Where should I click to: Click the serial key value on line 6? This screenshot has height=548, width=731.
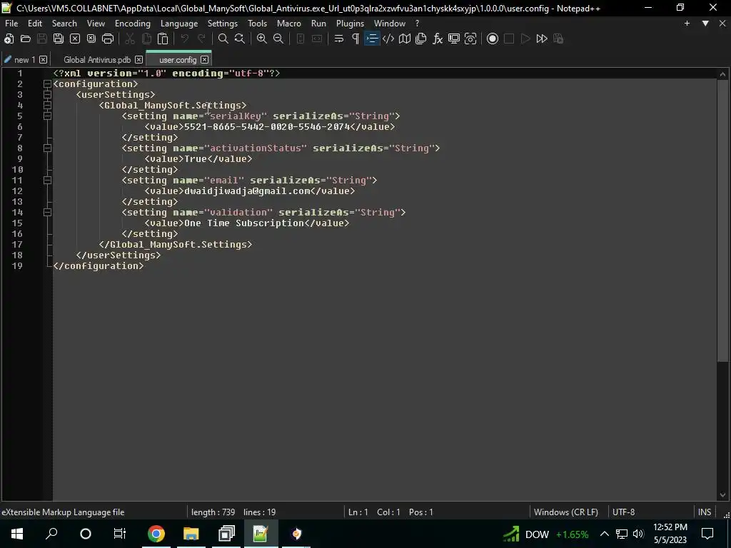pos(267,127)
